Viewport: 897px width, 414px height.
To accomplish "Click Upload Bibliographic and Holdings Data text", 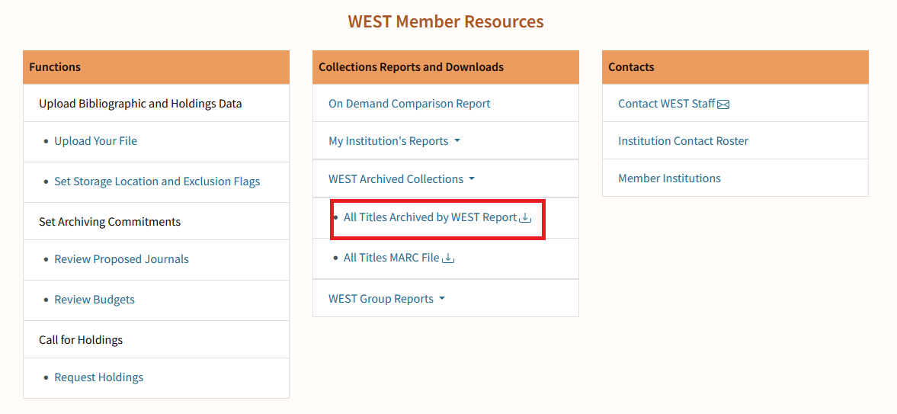I will [x=140, y=104].
